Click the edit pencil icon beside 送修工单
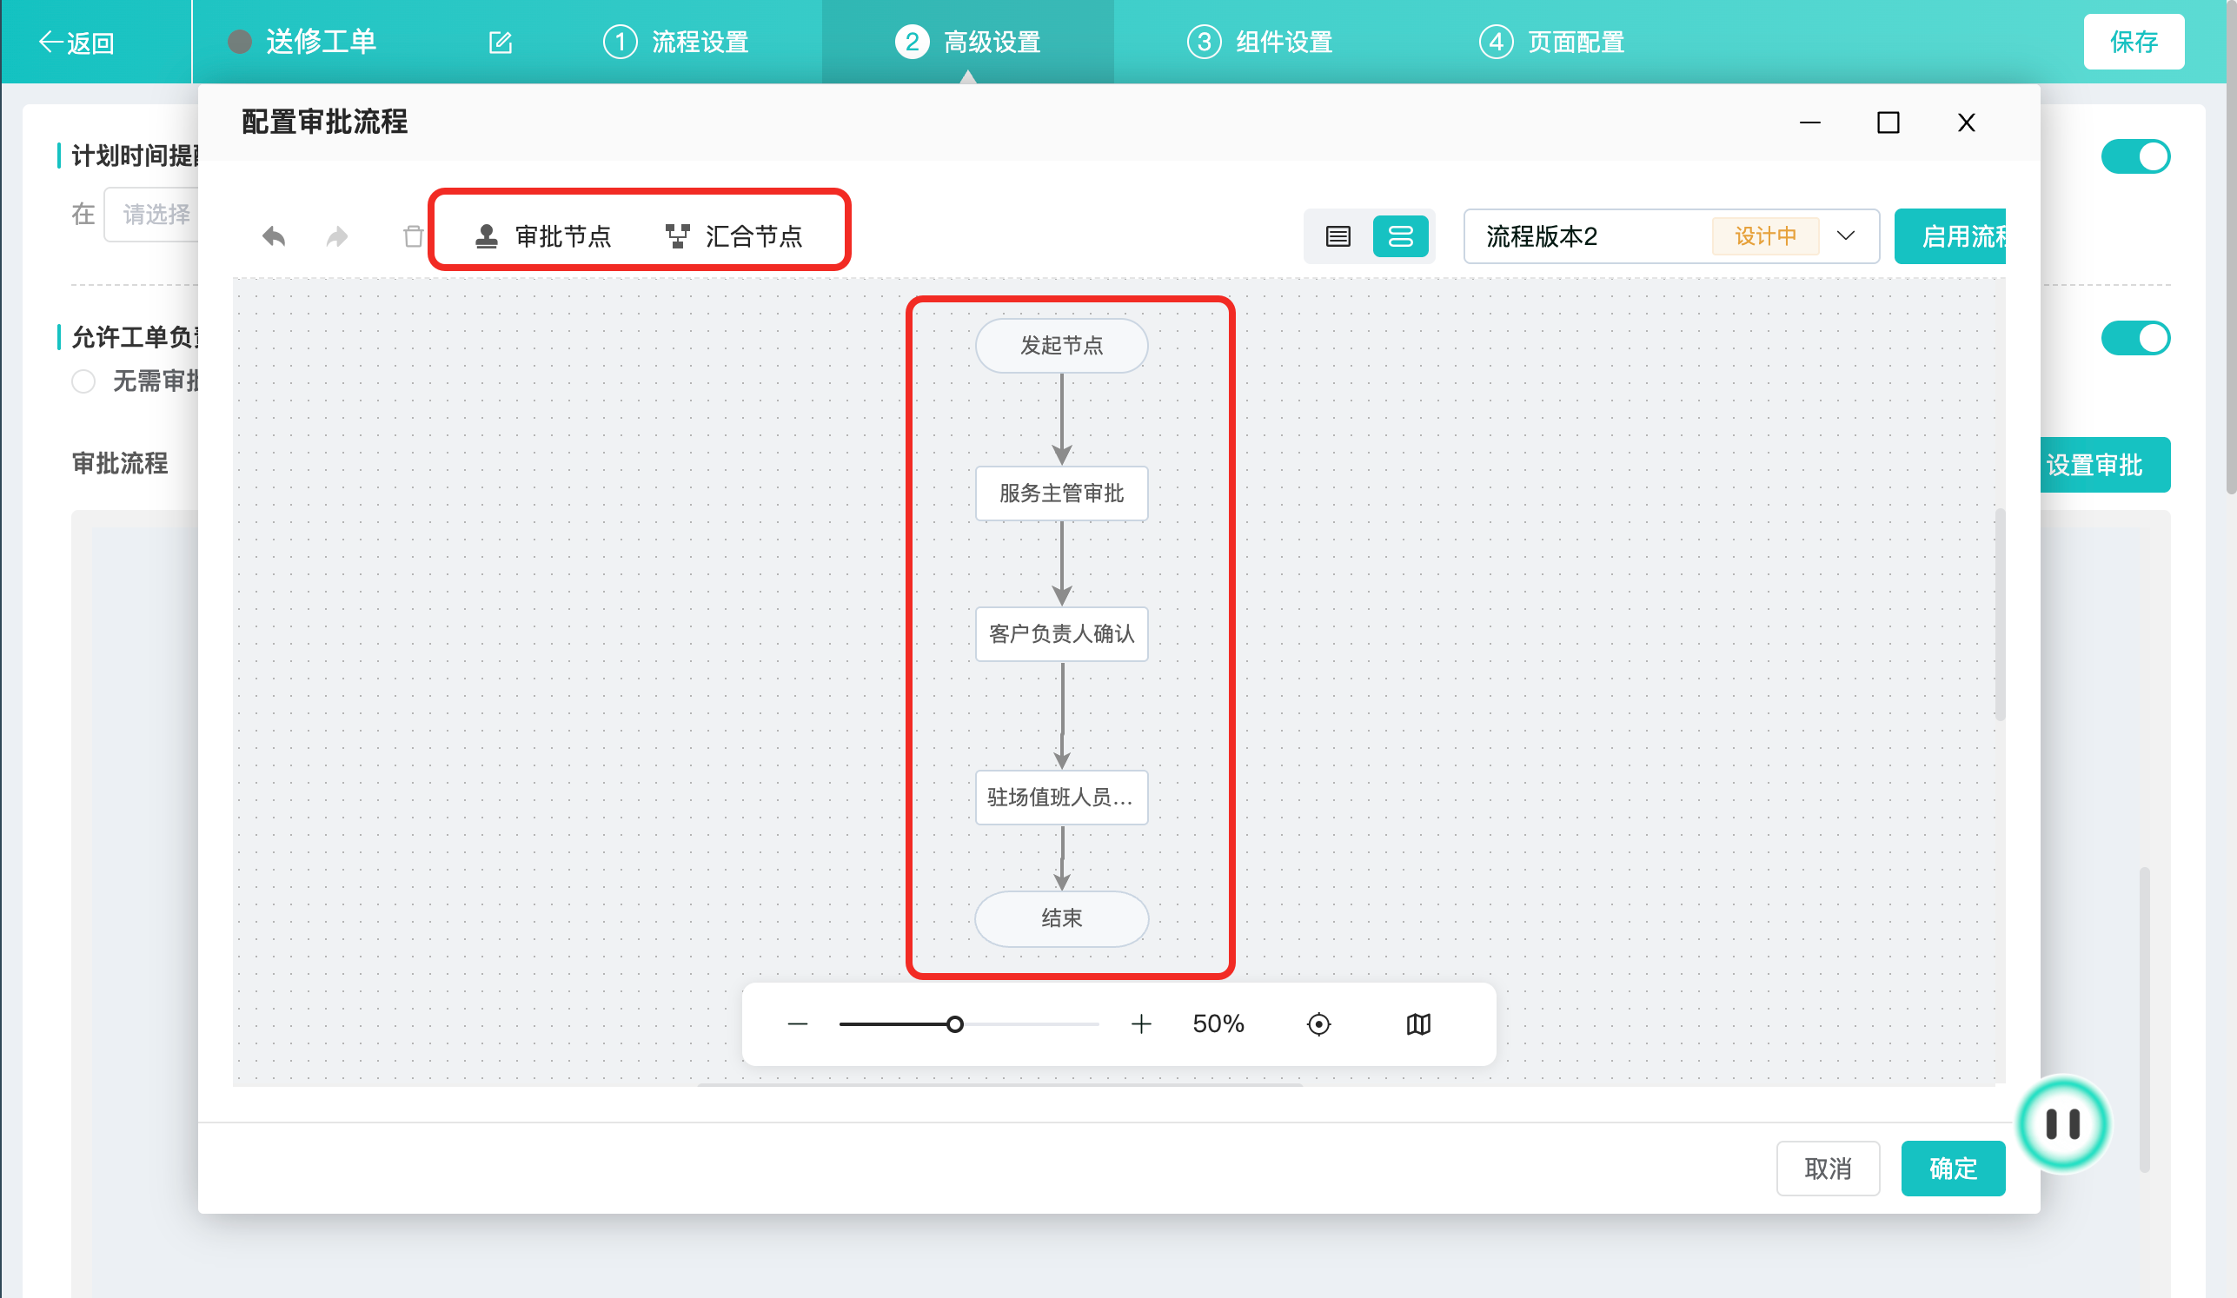Viewport: 2237px width, 1298px height. 501,42
